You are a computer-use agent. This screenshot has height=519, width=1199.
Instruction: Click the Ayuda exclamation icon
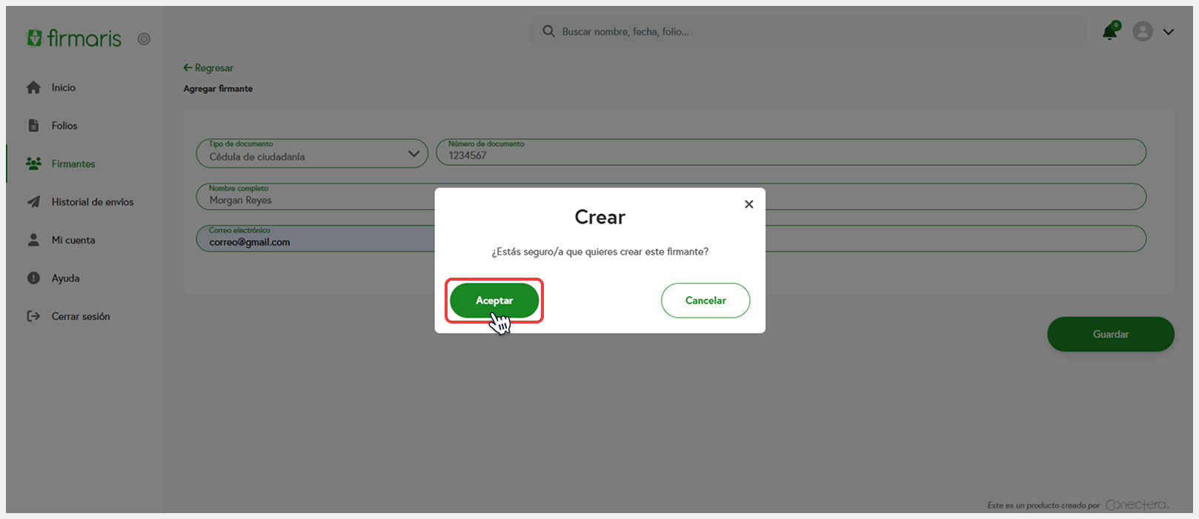(33, 278)
